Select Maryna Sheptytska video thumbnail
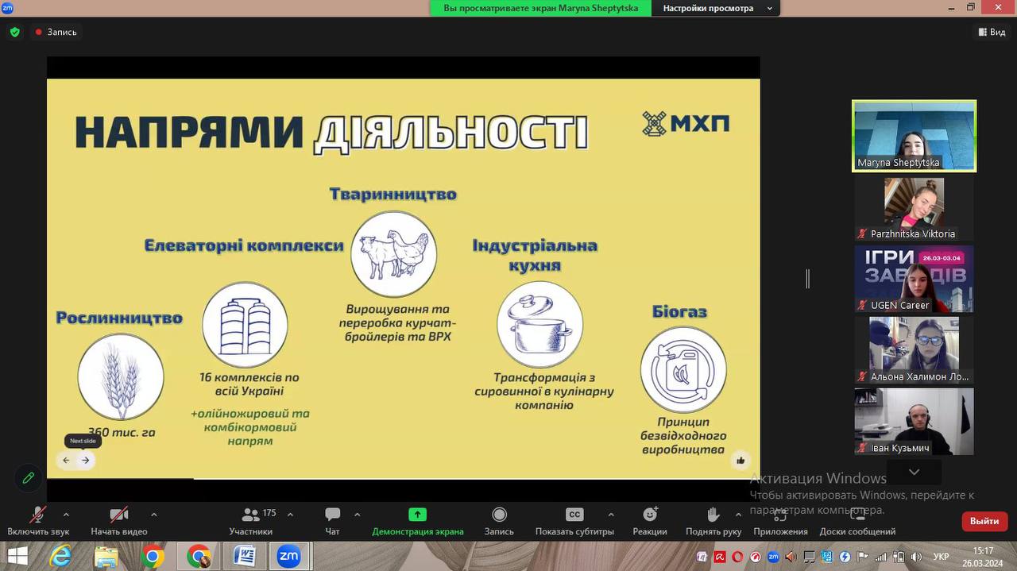Screen dimensions: 1017x571 [914, 135]
